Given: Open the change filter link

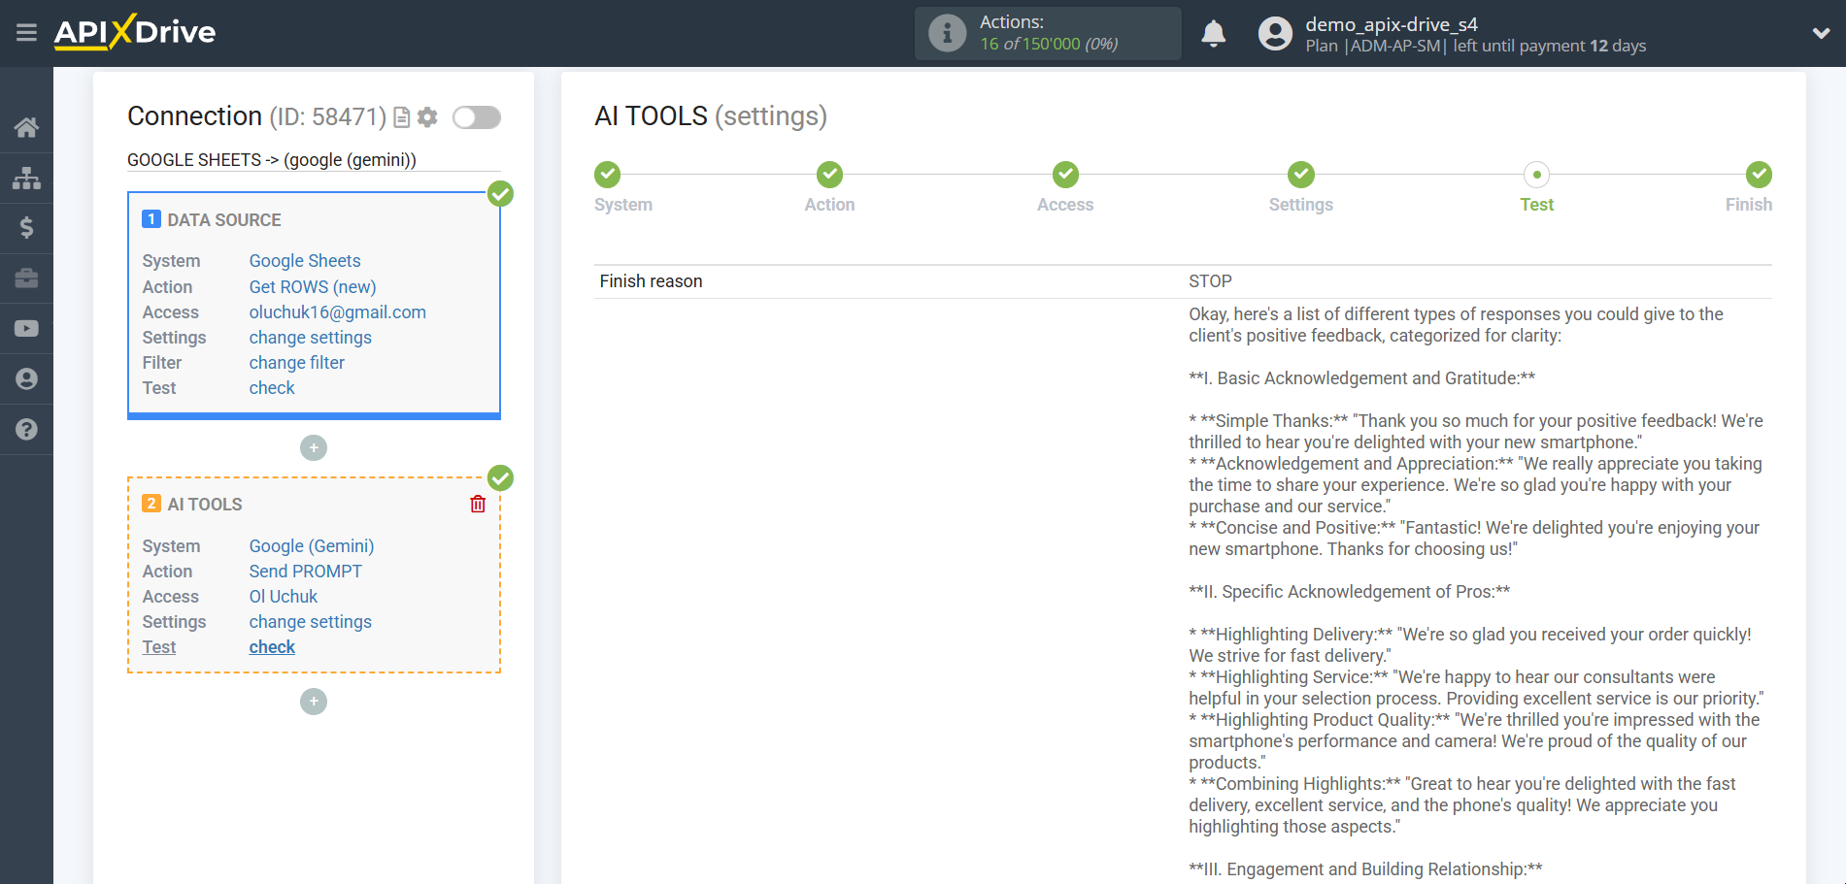Looking at the screenshot, I should [x=296, y=363].
